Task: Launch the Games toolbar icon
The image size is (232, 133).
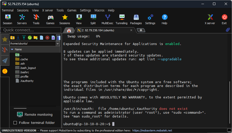Action: pyautogui.click(x=50, y=19)
